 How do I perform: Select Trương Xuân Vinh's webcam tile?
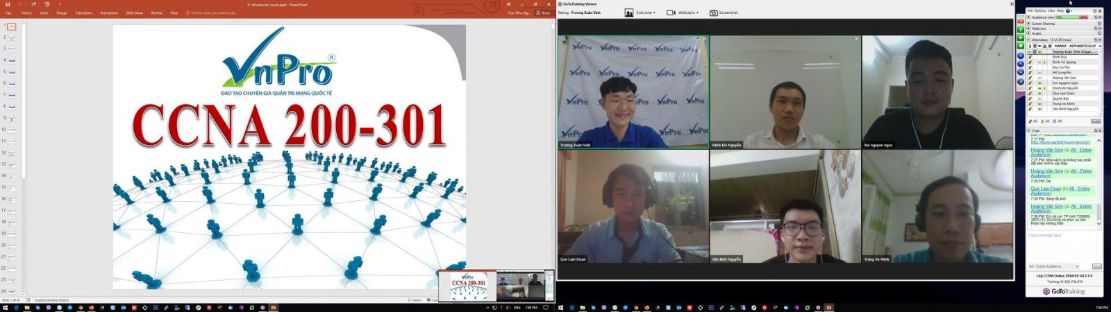(x=633, y=92)
